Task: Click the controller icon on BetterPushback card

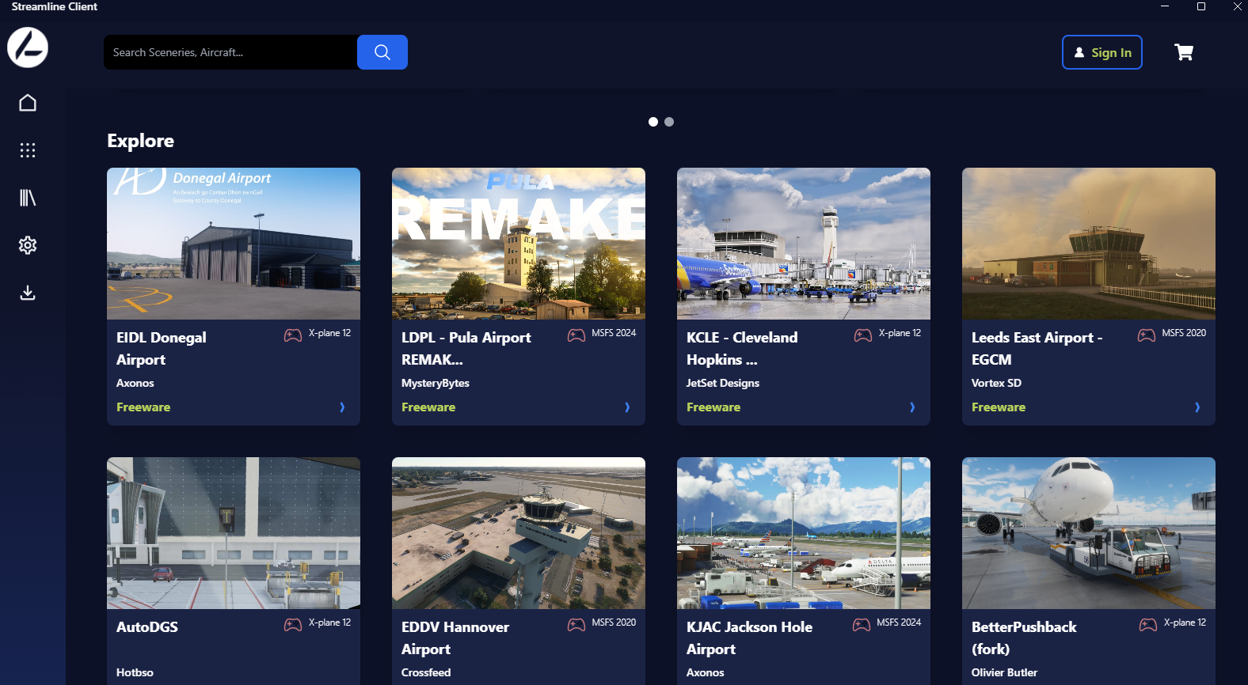Action: click(1148, 625)
